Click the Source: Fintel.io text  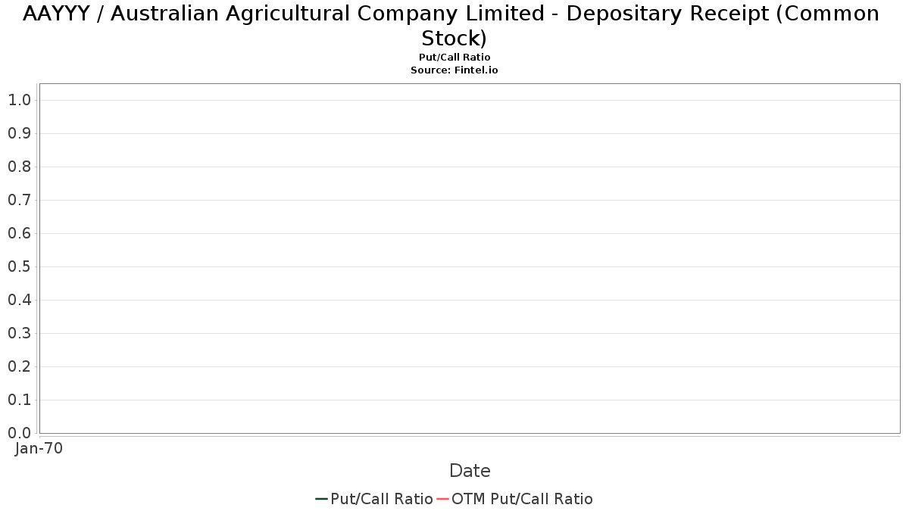coord(454,70)
